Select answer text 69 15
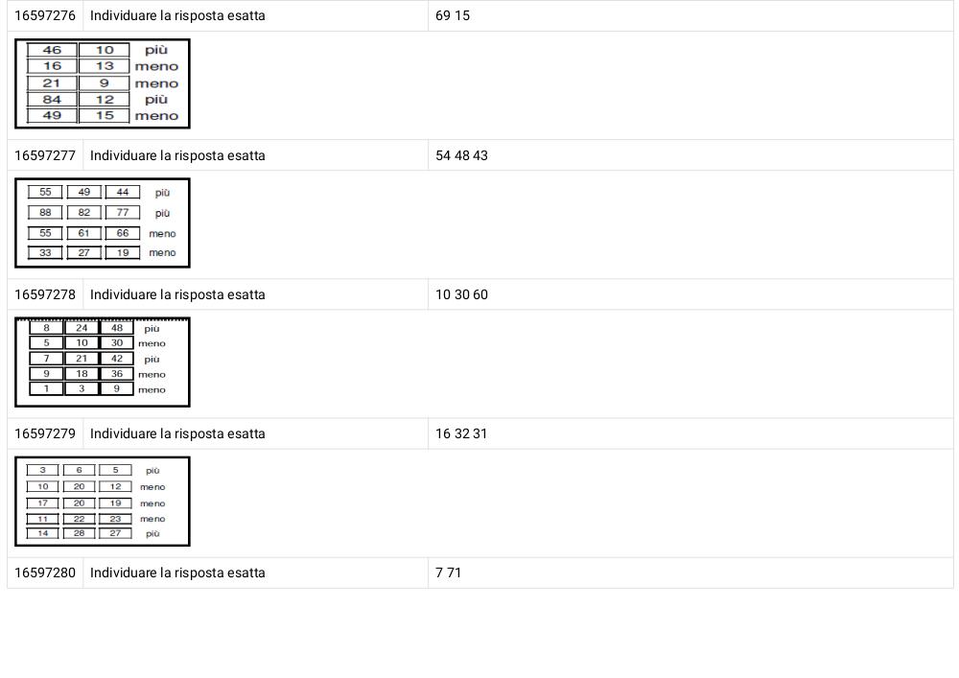The width and height of the screenshot is (959, 678). coord(453,16)
